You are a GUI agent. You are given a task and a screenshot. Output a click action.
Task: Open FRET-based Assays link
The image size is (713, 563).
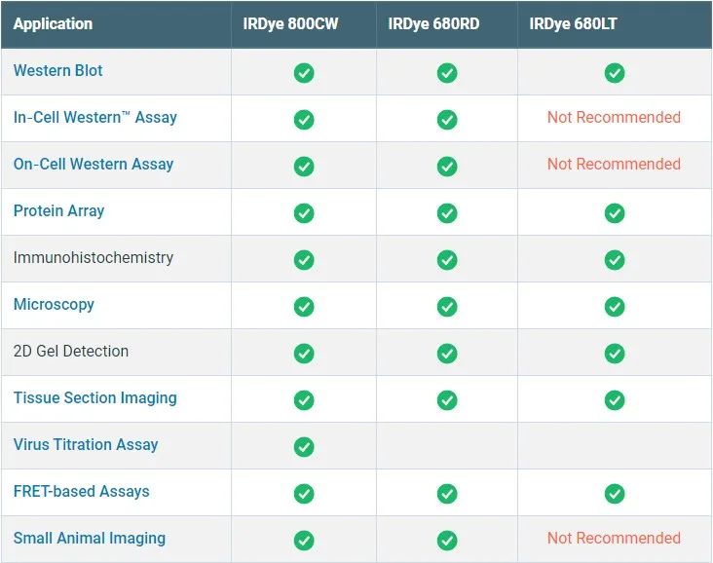tap(82, 491)
